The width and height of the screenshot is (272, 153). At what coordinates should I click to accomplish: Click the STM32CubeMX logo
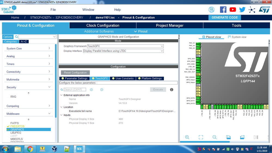pos(9,10)
